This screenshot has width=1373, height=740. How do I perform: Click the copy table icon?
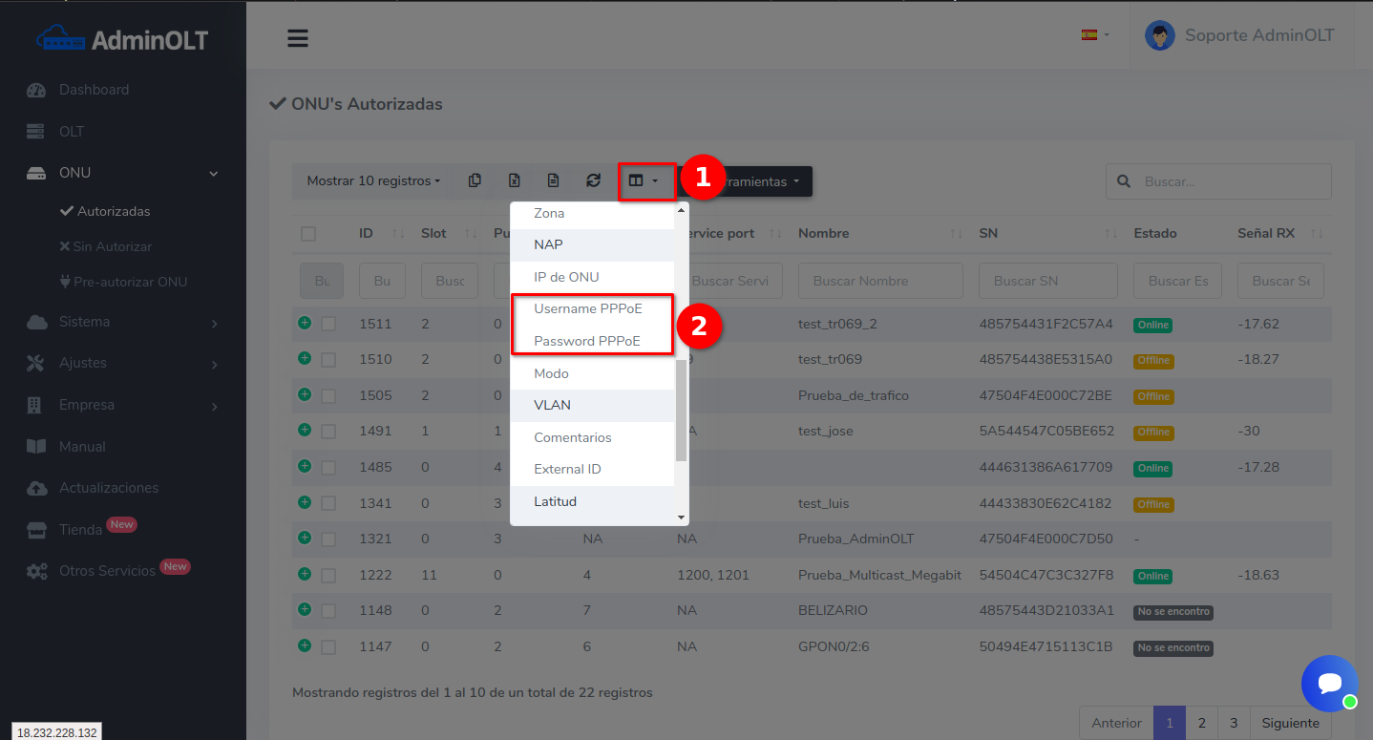coord(475,180)
